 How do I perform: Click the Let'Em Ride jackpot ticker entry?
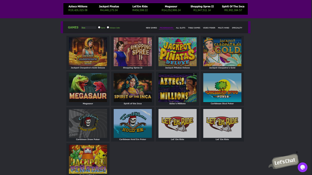(140, 8)
